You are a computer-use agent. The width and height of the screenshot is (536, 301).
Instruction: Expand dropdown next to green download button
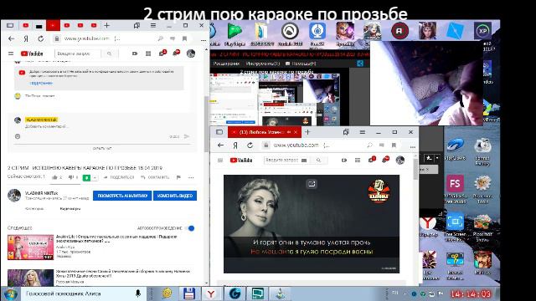point(95,177)
